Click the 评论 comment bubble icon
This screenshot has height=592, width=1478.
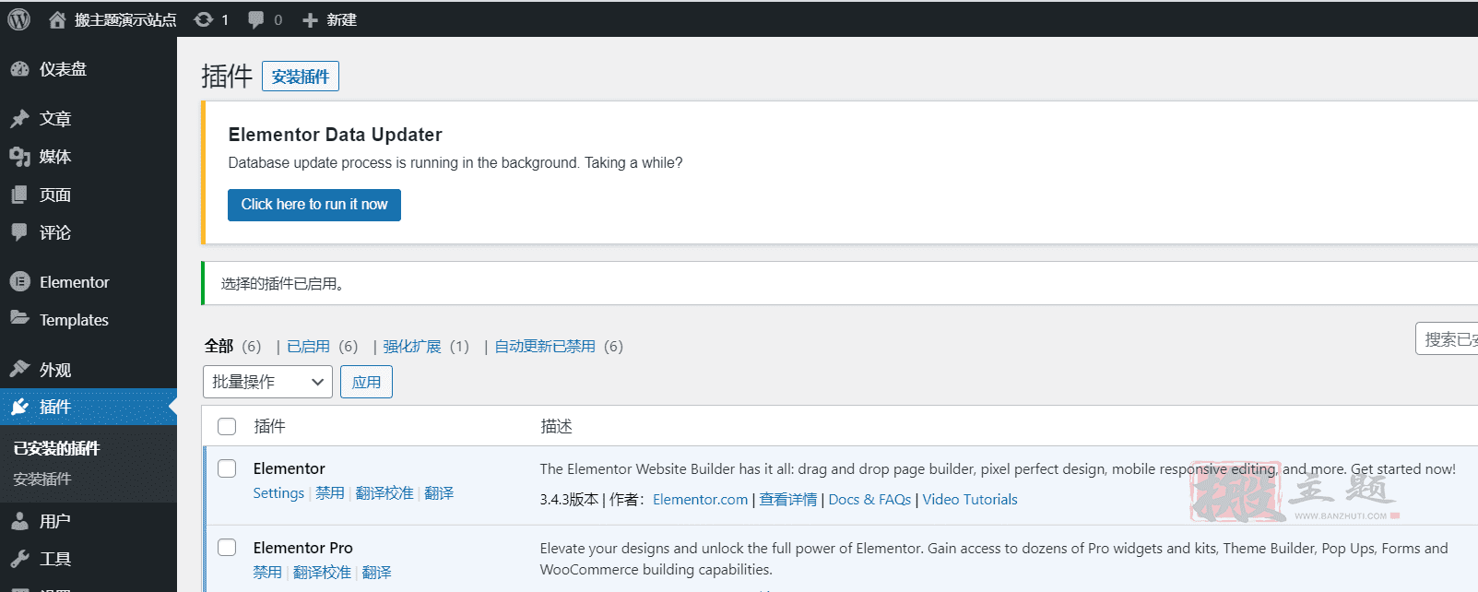pos(19,232)
